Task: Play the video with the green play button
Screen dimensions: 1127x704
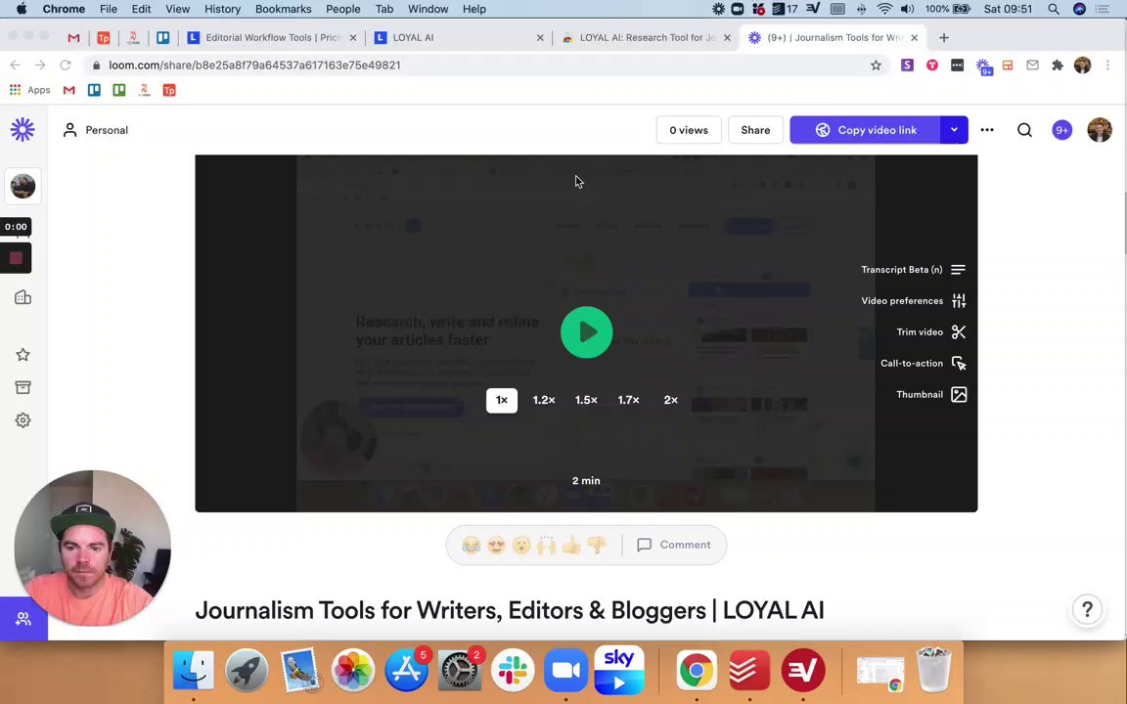Action: tap(587, 331)
